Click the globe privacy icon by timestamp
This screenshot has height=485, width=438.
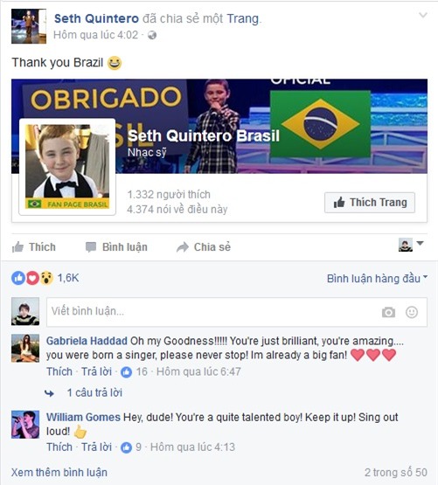coord(151,35)
